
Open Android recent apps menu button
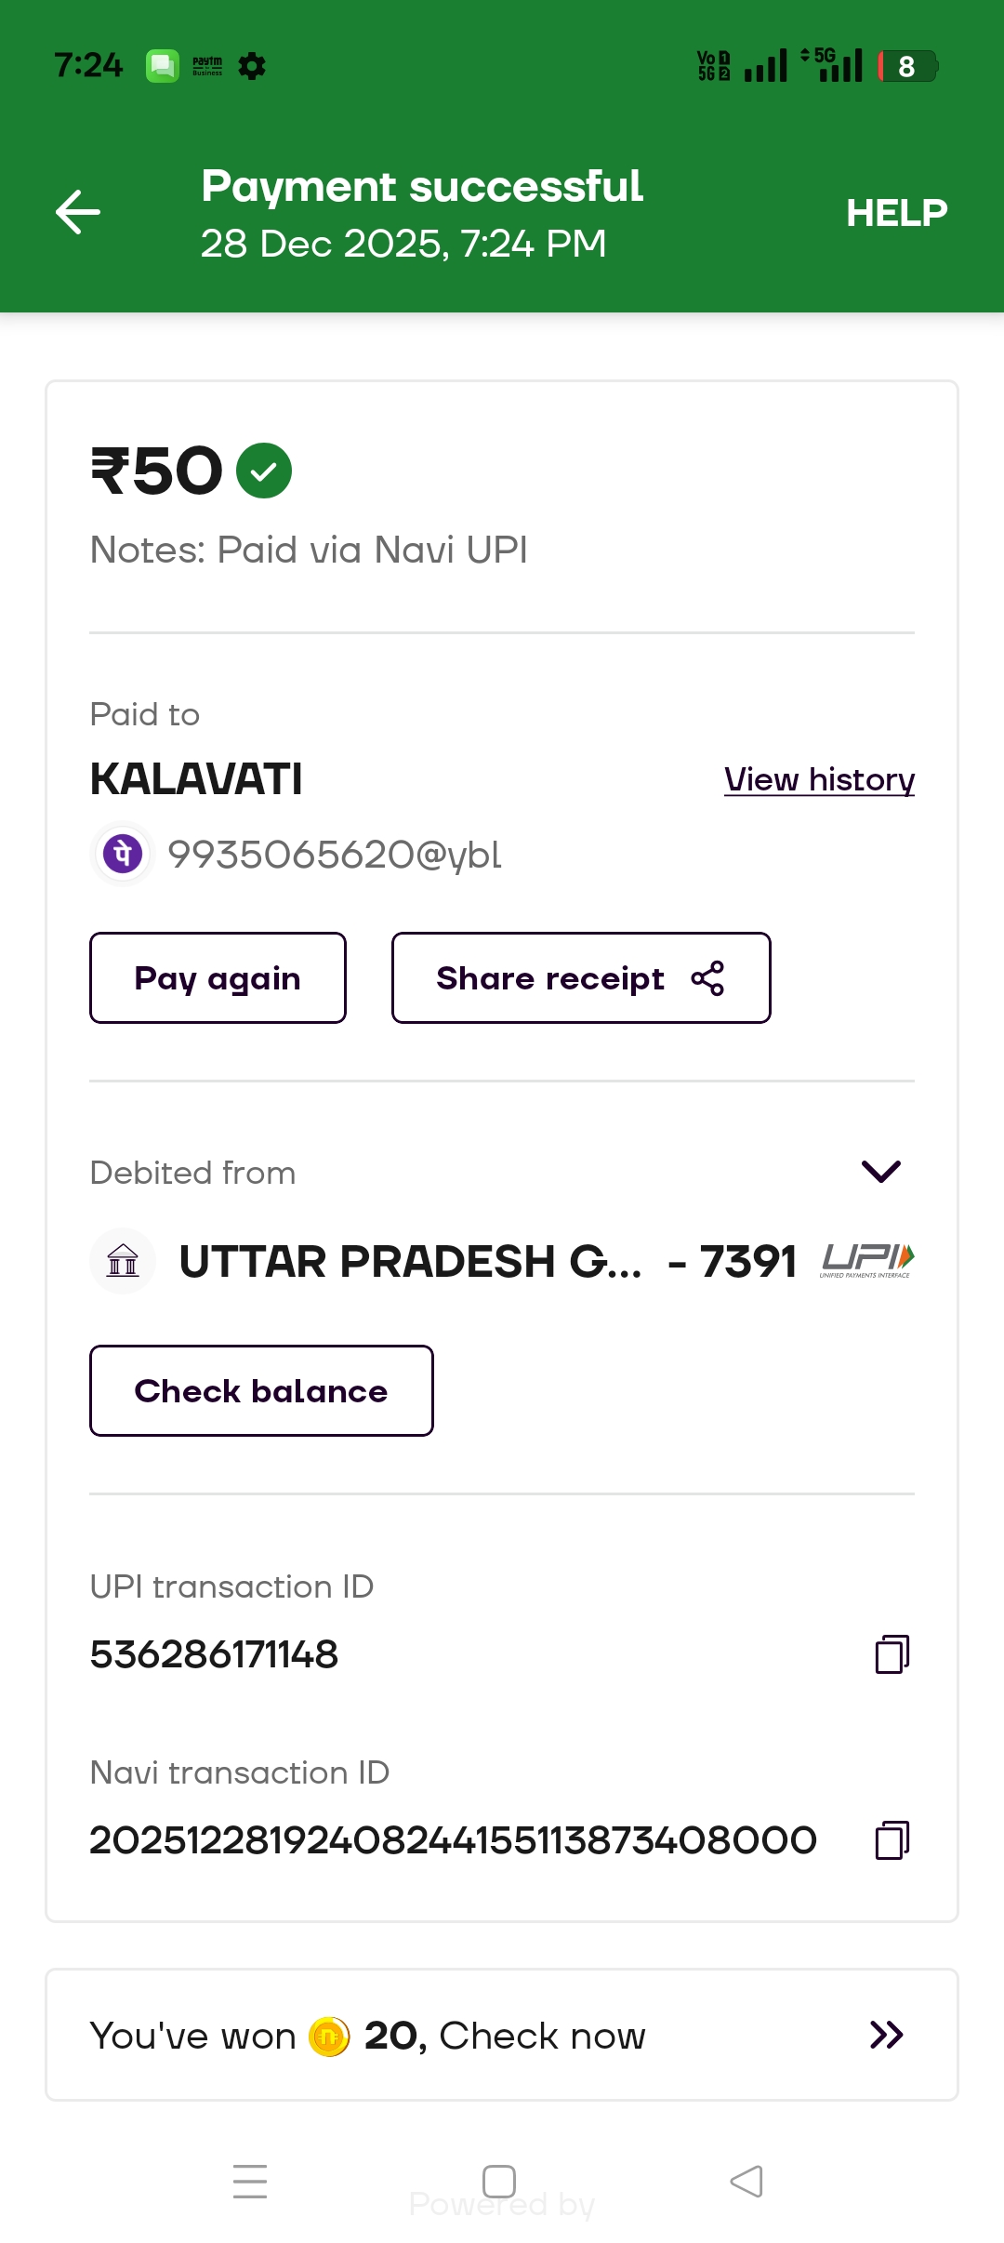click(x=250, y=2182)
